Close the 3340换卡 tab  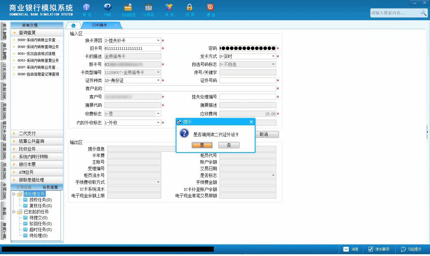pyautogui.click(x=116, y=25)
